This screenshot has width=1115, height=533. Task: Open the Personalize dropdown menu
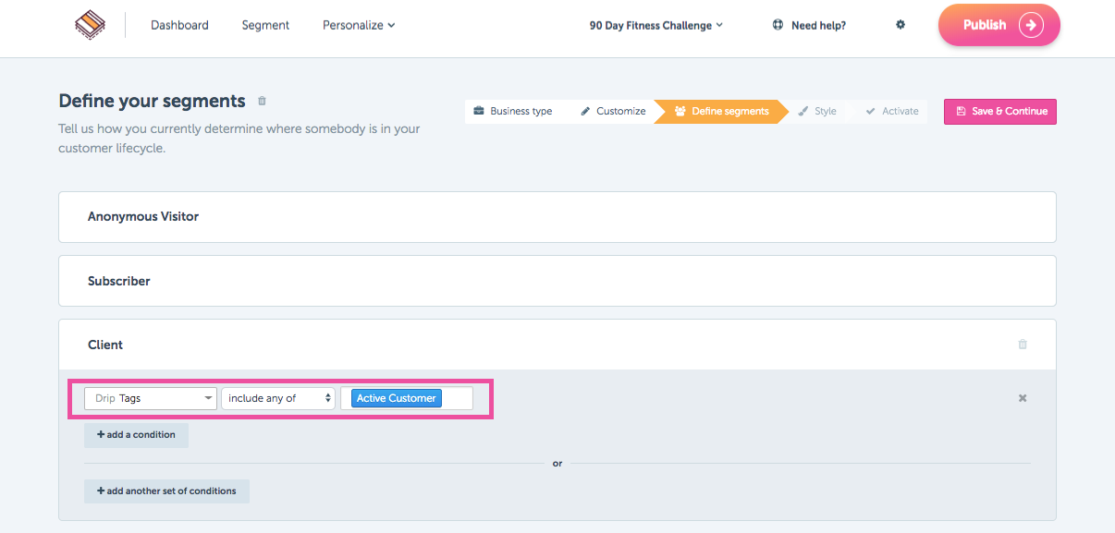tap(359, 25)
